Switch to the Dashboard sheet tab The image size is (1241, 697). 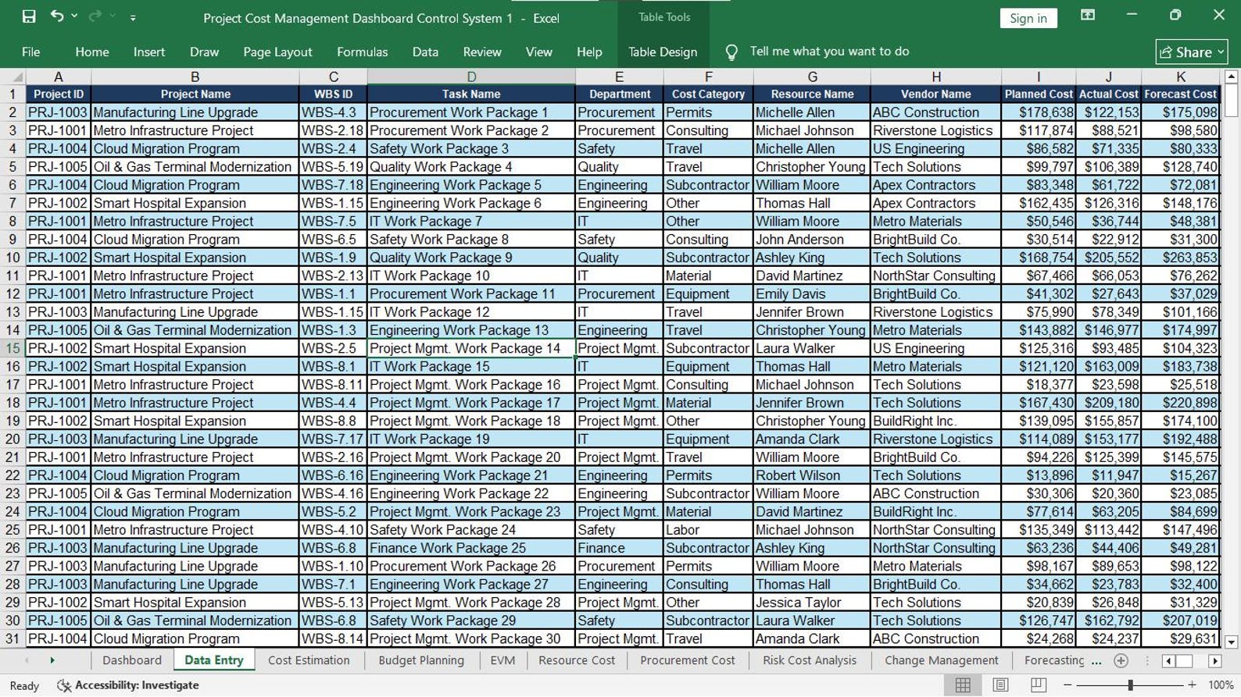coord(132,660)
